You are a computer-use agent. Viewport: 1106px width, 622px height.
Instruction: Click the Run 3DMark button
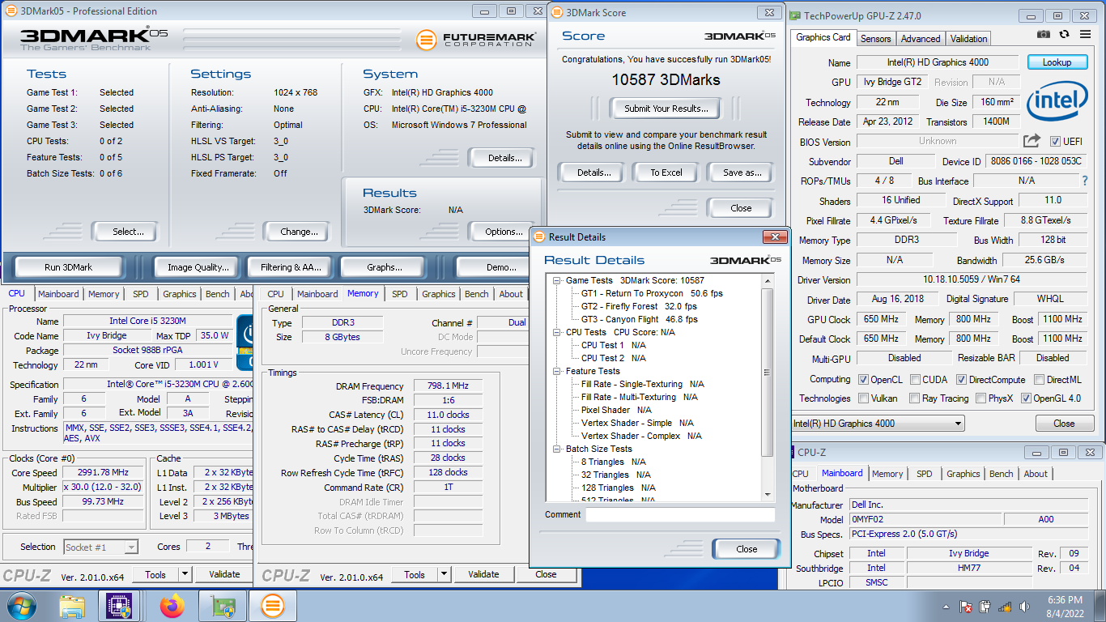[x=68, y=267]
